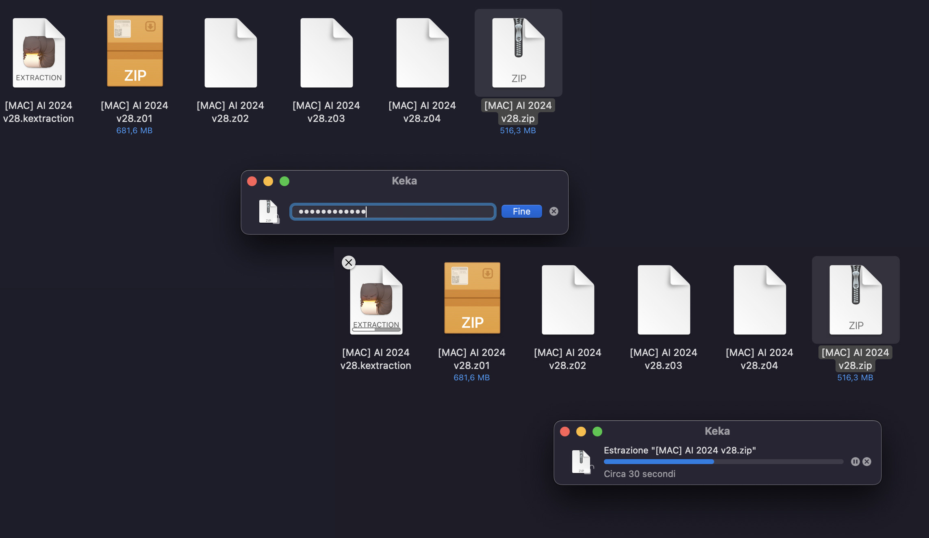Click the upper-row '[MAC] AI 2024 v28.z03' filename
This screenshot has height=538, width=929.
[x=326, y=112]
